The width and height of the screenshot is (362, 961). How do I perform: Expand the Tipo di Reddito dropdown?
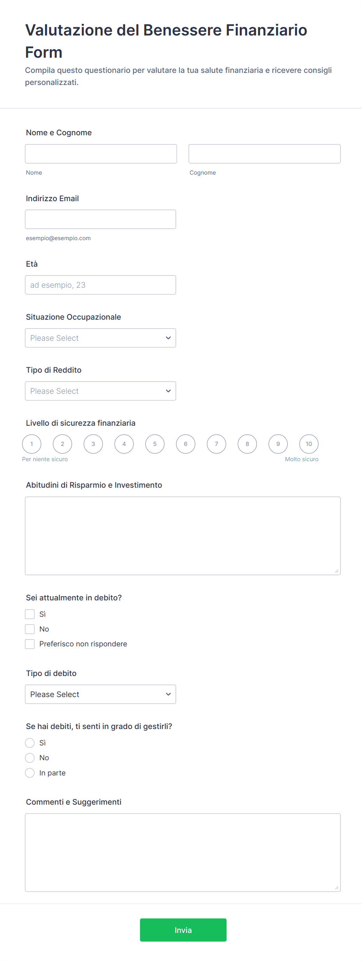click(100, 391)
